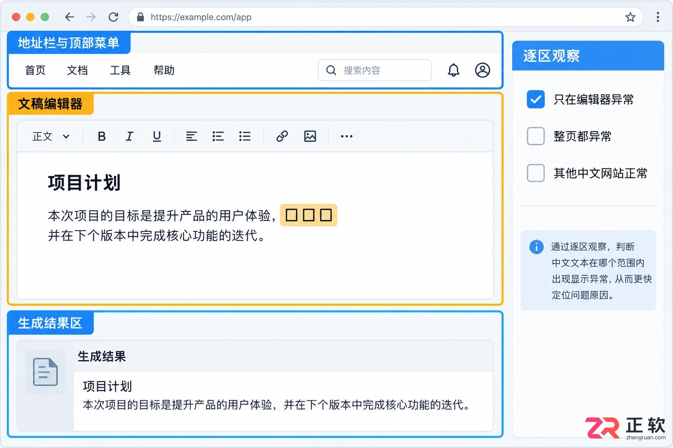Open the browser three-dot menu
This screenshot has width=673, height=448.
[x=658, y=17]
